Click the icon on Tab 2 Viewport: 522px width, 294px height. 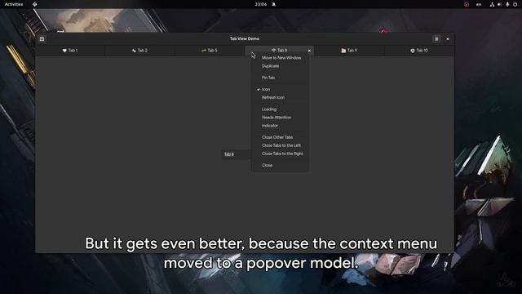point(134,51)
